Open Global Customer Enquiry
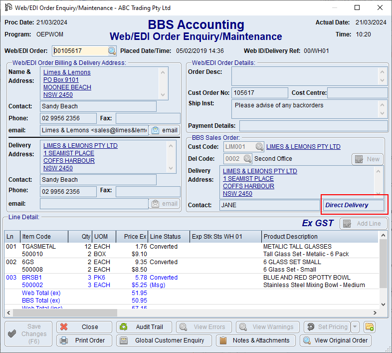The width and height of the screenshot is (392, 353). (164, 341)
